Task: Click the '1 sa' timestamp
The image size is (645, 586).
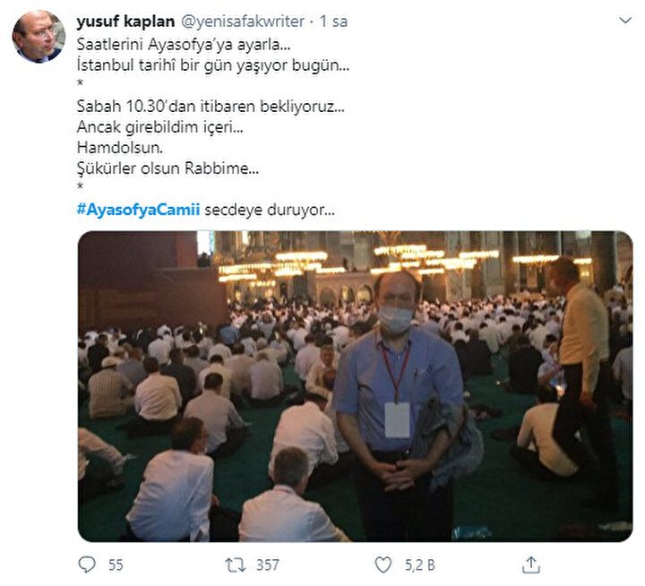Action: click(333, 22)
